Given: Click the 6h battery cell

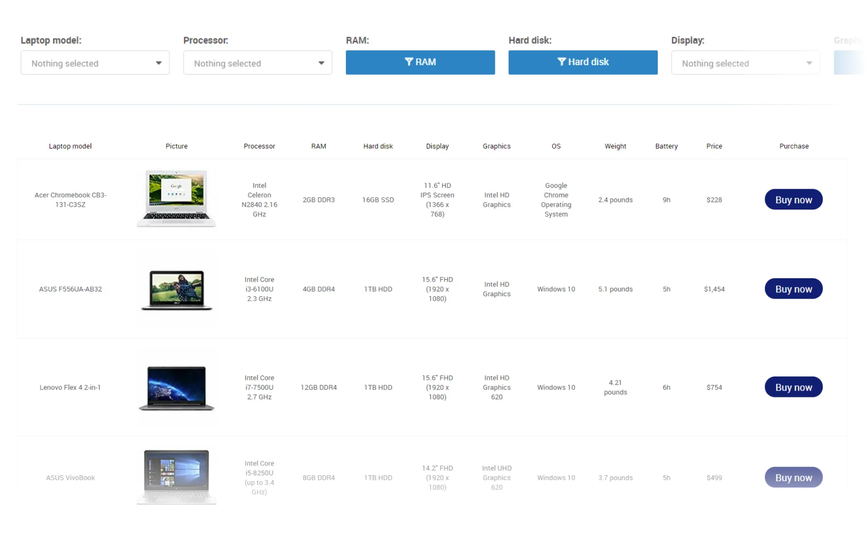Looking at the screenshot, I should [667, 387].
